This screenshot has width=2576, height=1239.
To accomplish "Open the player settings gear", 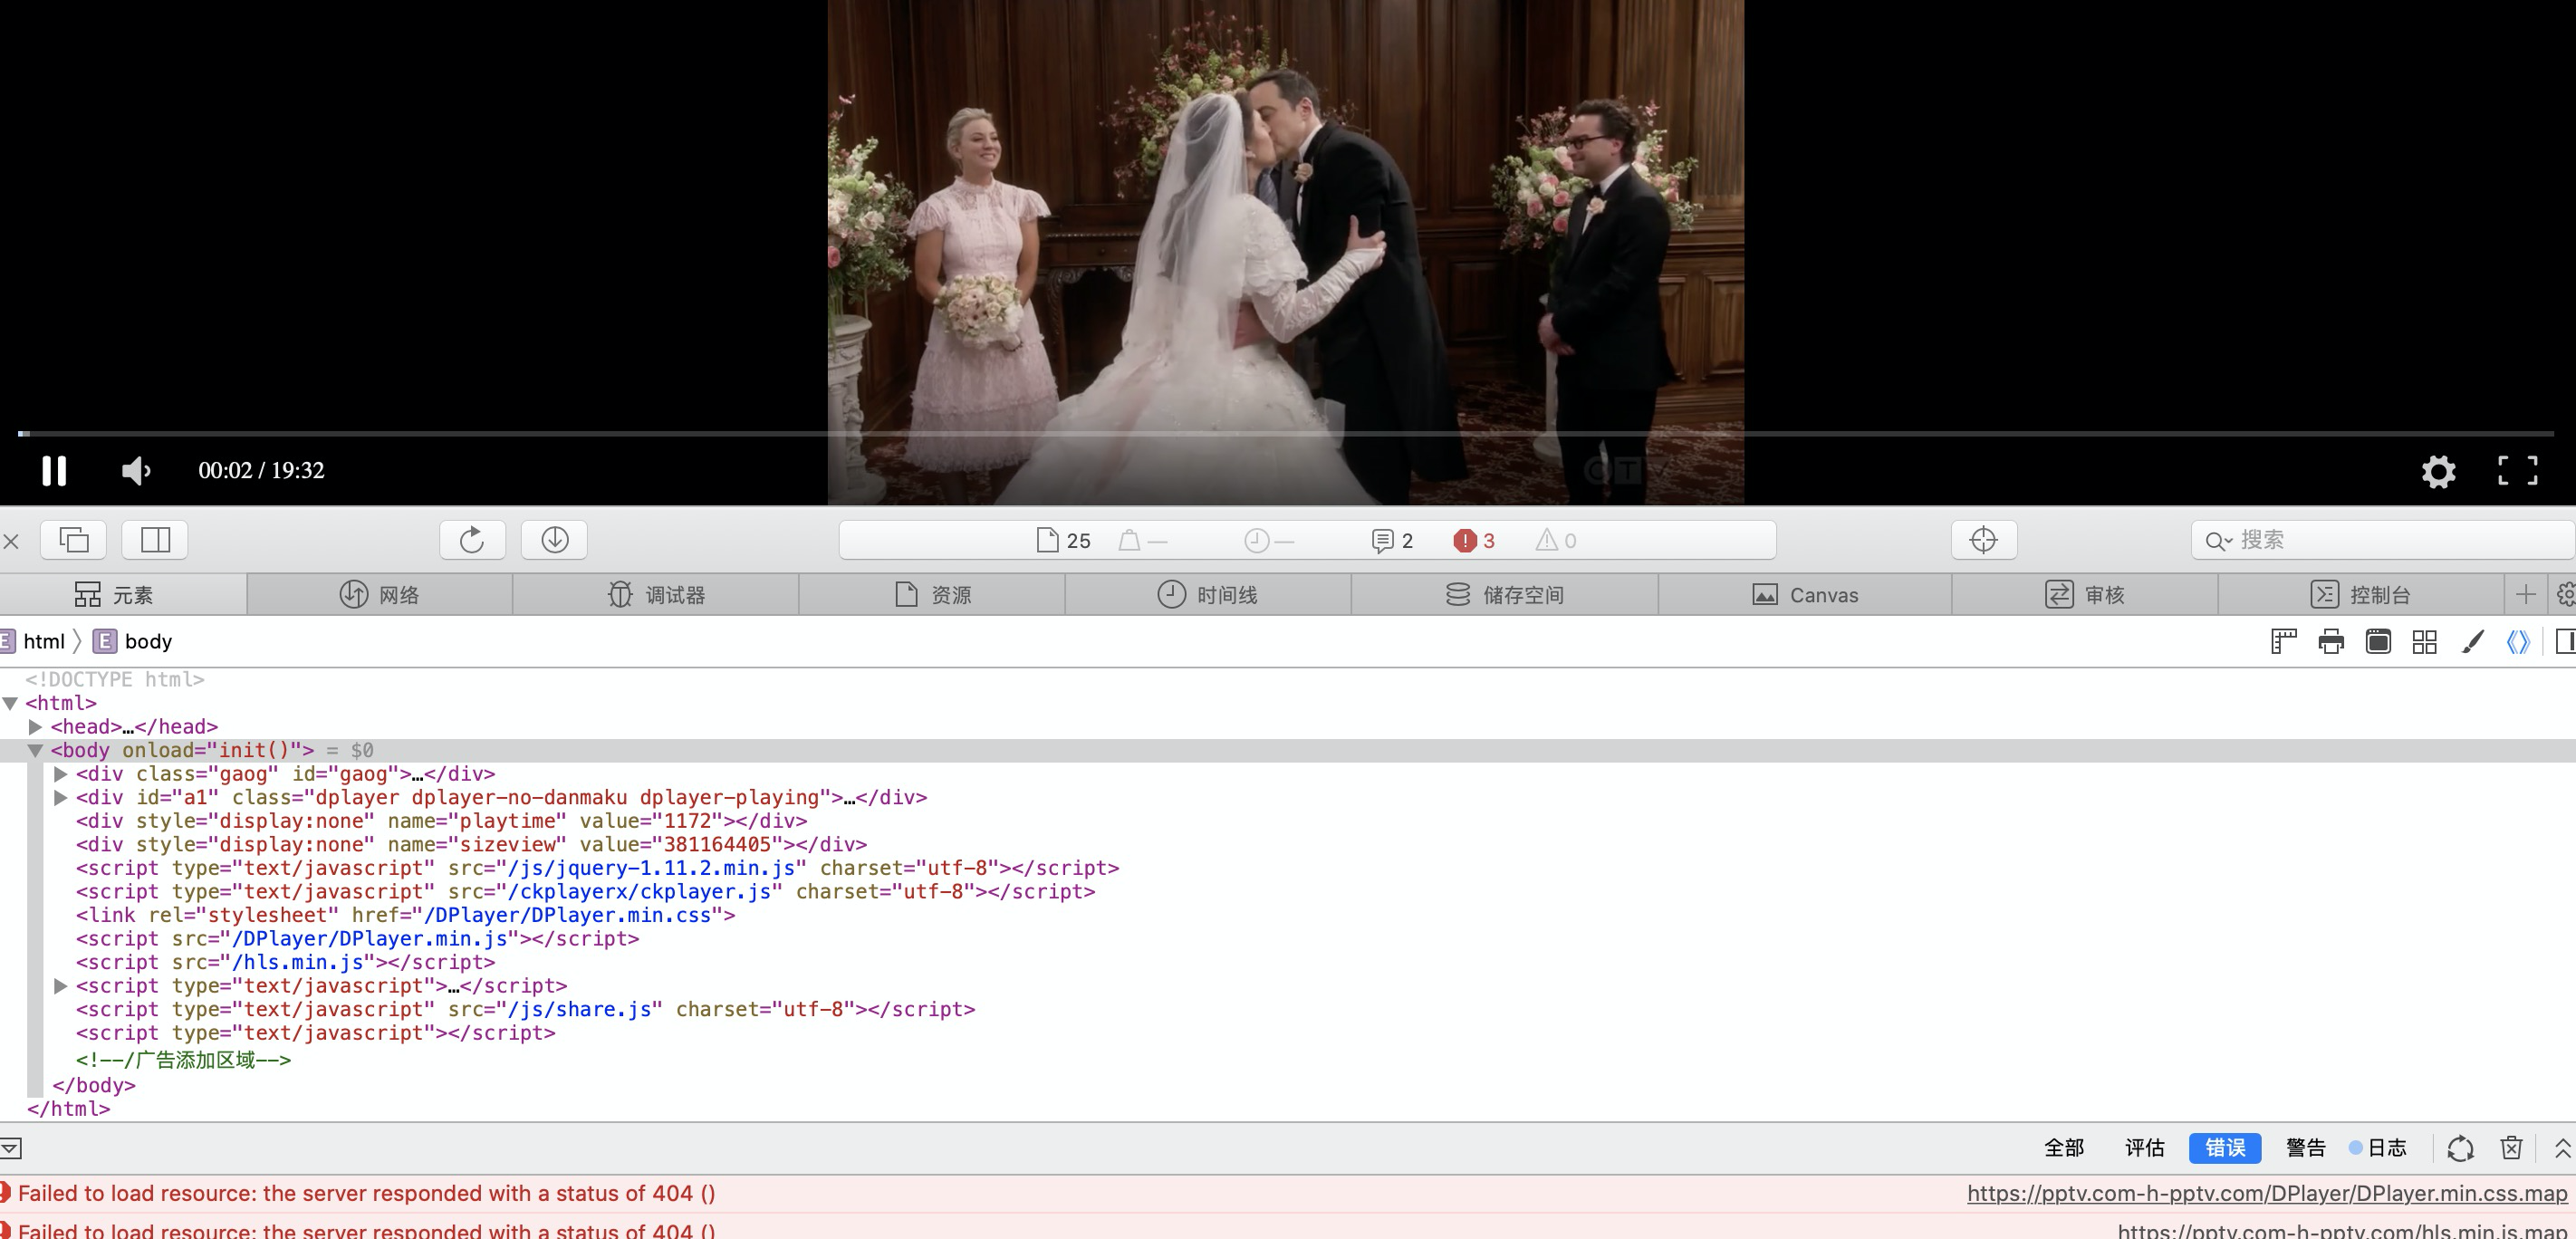I will (2438, 471).
